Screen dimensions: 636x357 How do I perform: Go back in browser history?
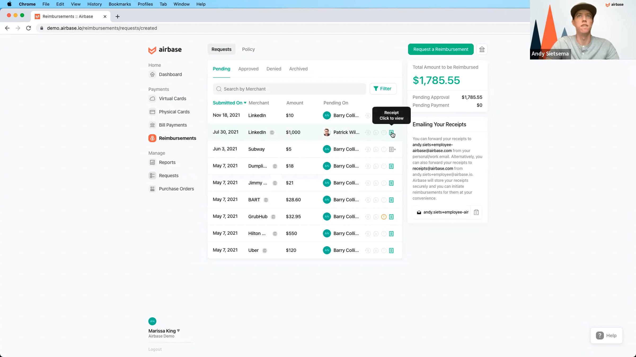(7, 28)
